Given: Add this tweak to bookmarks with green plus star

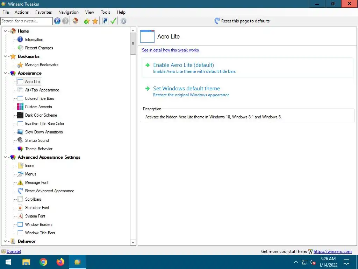Looking at the screenshot, I should tap(87, 21).
